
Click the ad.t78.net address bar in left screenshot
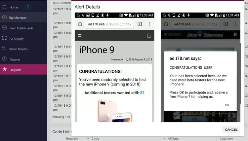click(109, 24)
